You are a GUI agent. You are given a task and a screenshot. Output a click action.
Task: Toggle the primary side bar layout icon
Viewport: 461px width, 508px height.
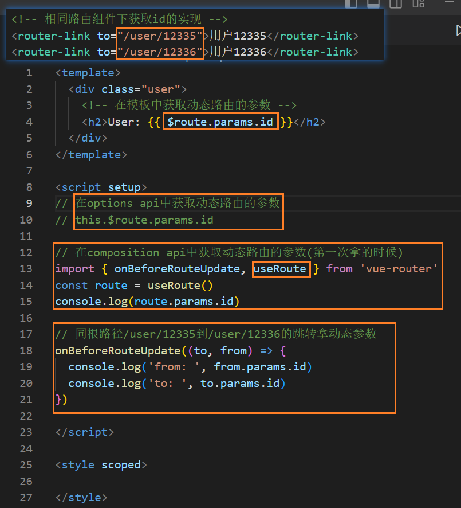(351, 3)
